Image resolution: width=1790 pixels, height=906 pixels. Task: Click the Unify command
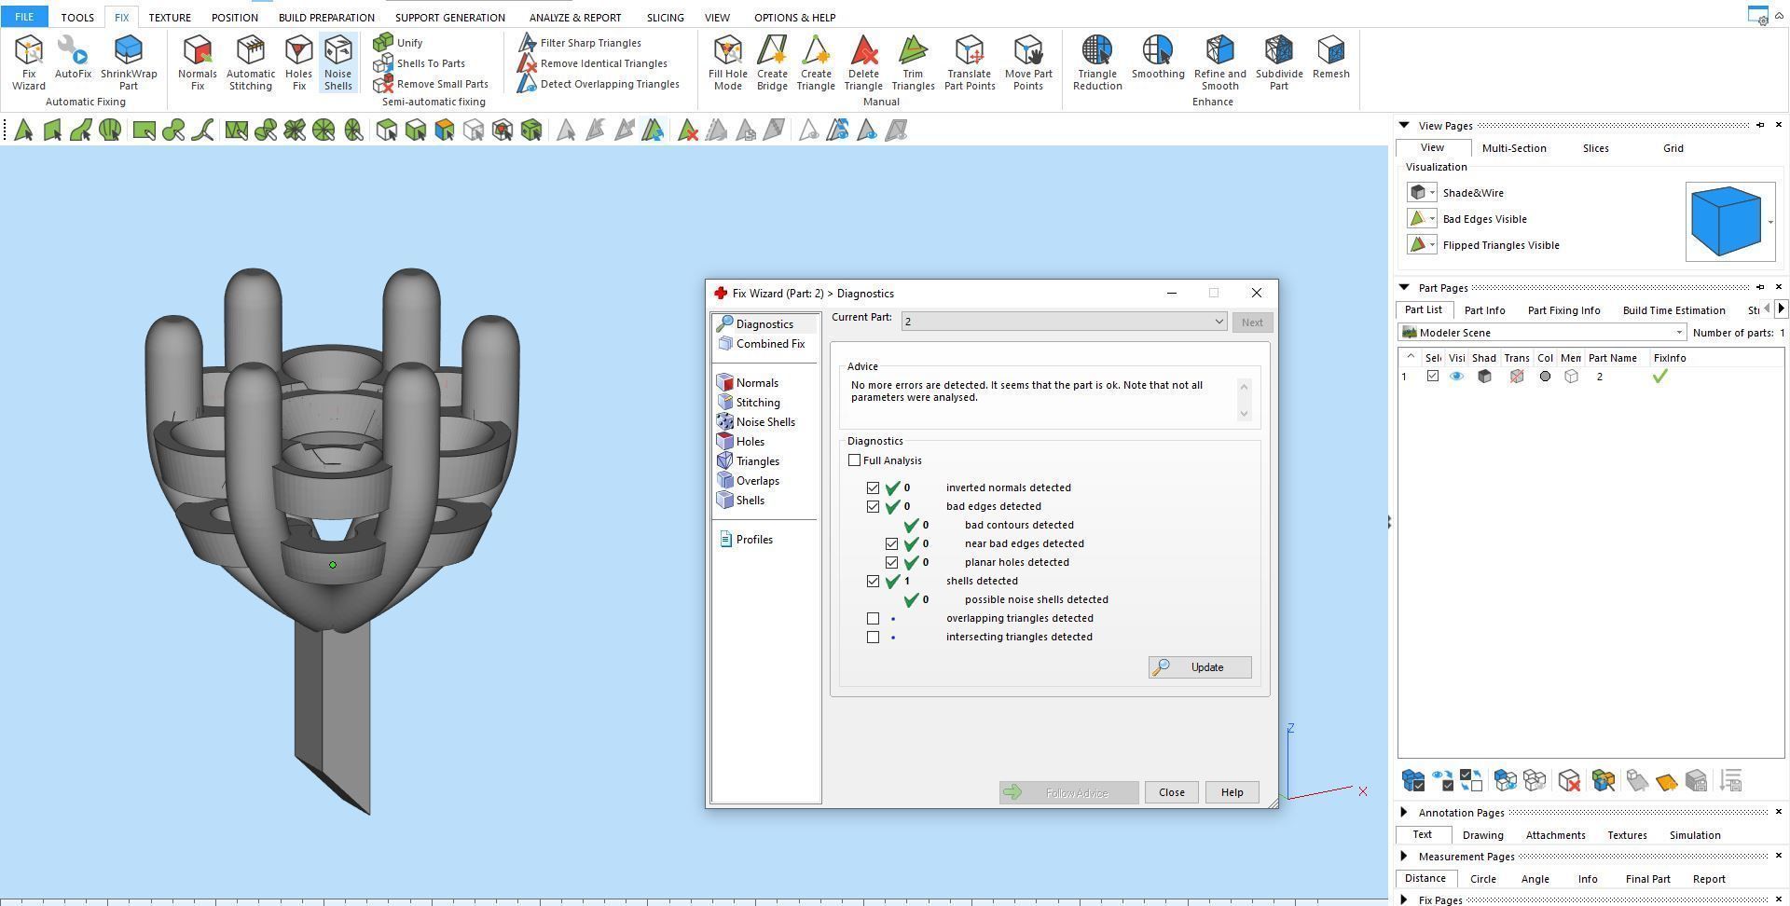pyautogui.click(x=399, y=43)
